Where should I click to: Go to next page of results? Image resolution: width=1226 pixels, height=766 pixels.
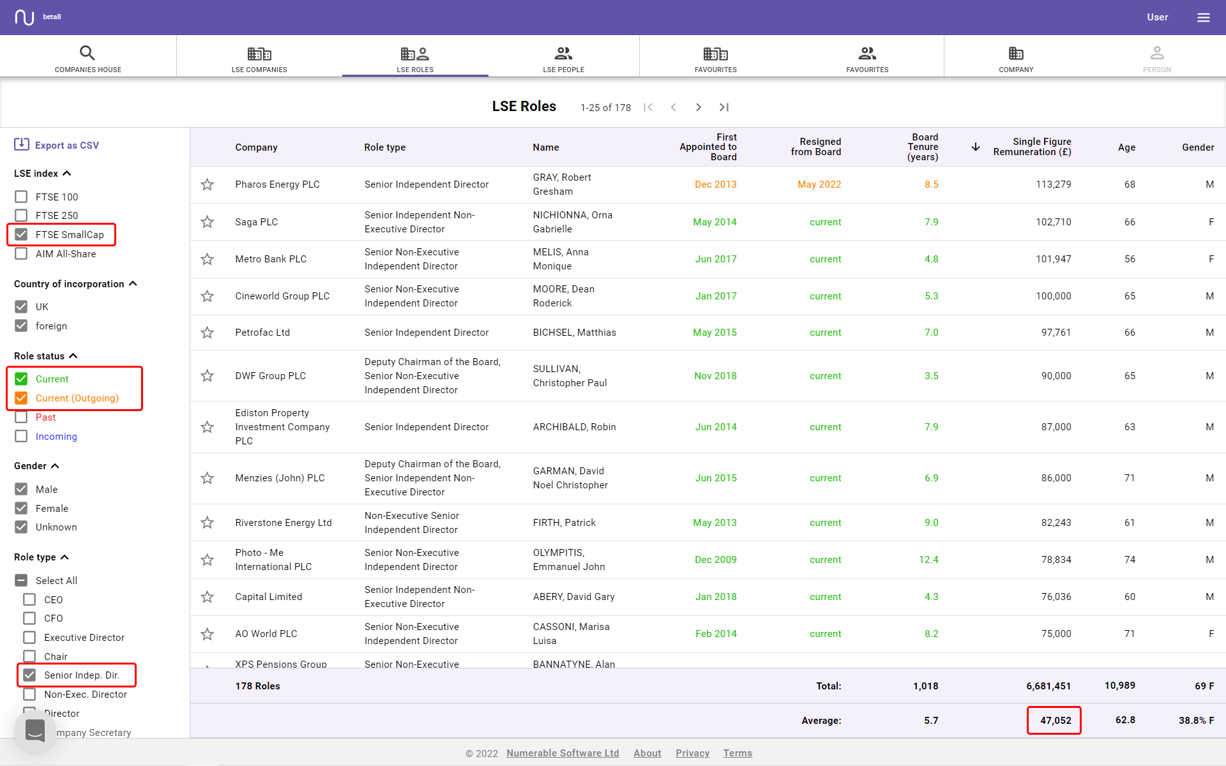coord(699,107)
